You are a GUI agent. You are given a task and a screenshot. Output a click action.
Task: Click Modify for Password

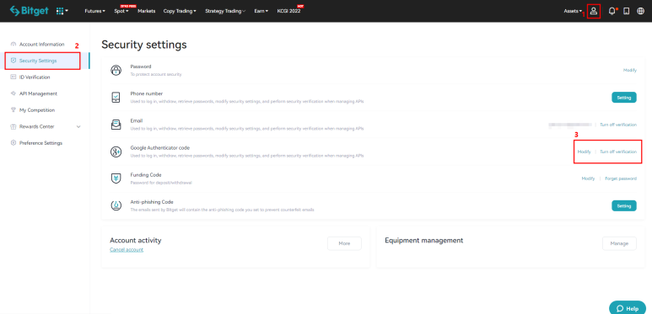click(629, 71)
